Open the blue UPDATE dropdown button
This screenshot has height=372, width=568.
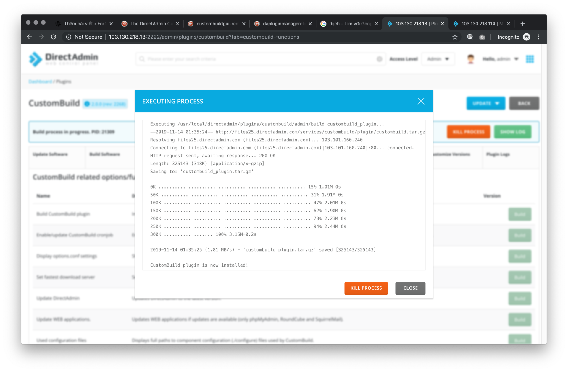click(x=486, y=103)
